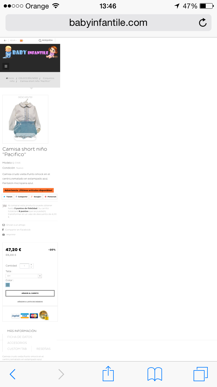Tweet this product
The image size is (217, 387).
[x=8, y=197]
